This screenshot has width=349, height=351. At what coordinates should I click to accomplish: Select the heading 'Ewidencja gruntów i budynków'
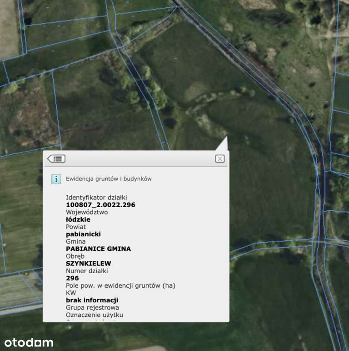(x=109, y=179)
